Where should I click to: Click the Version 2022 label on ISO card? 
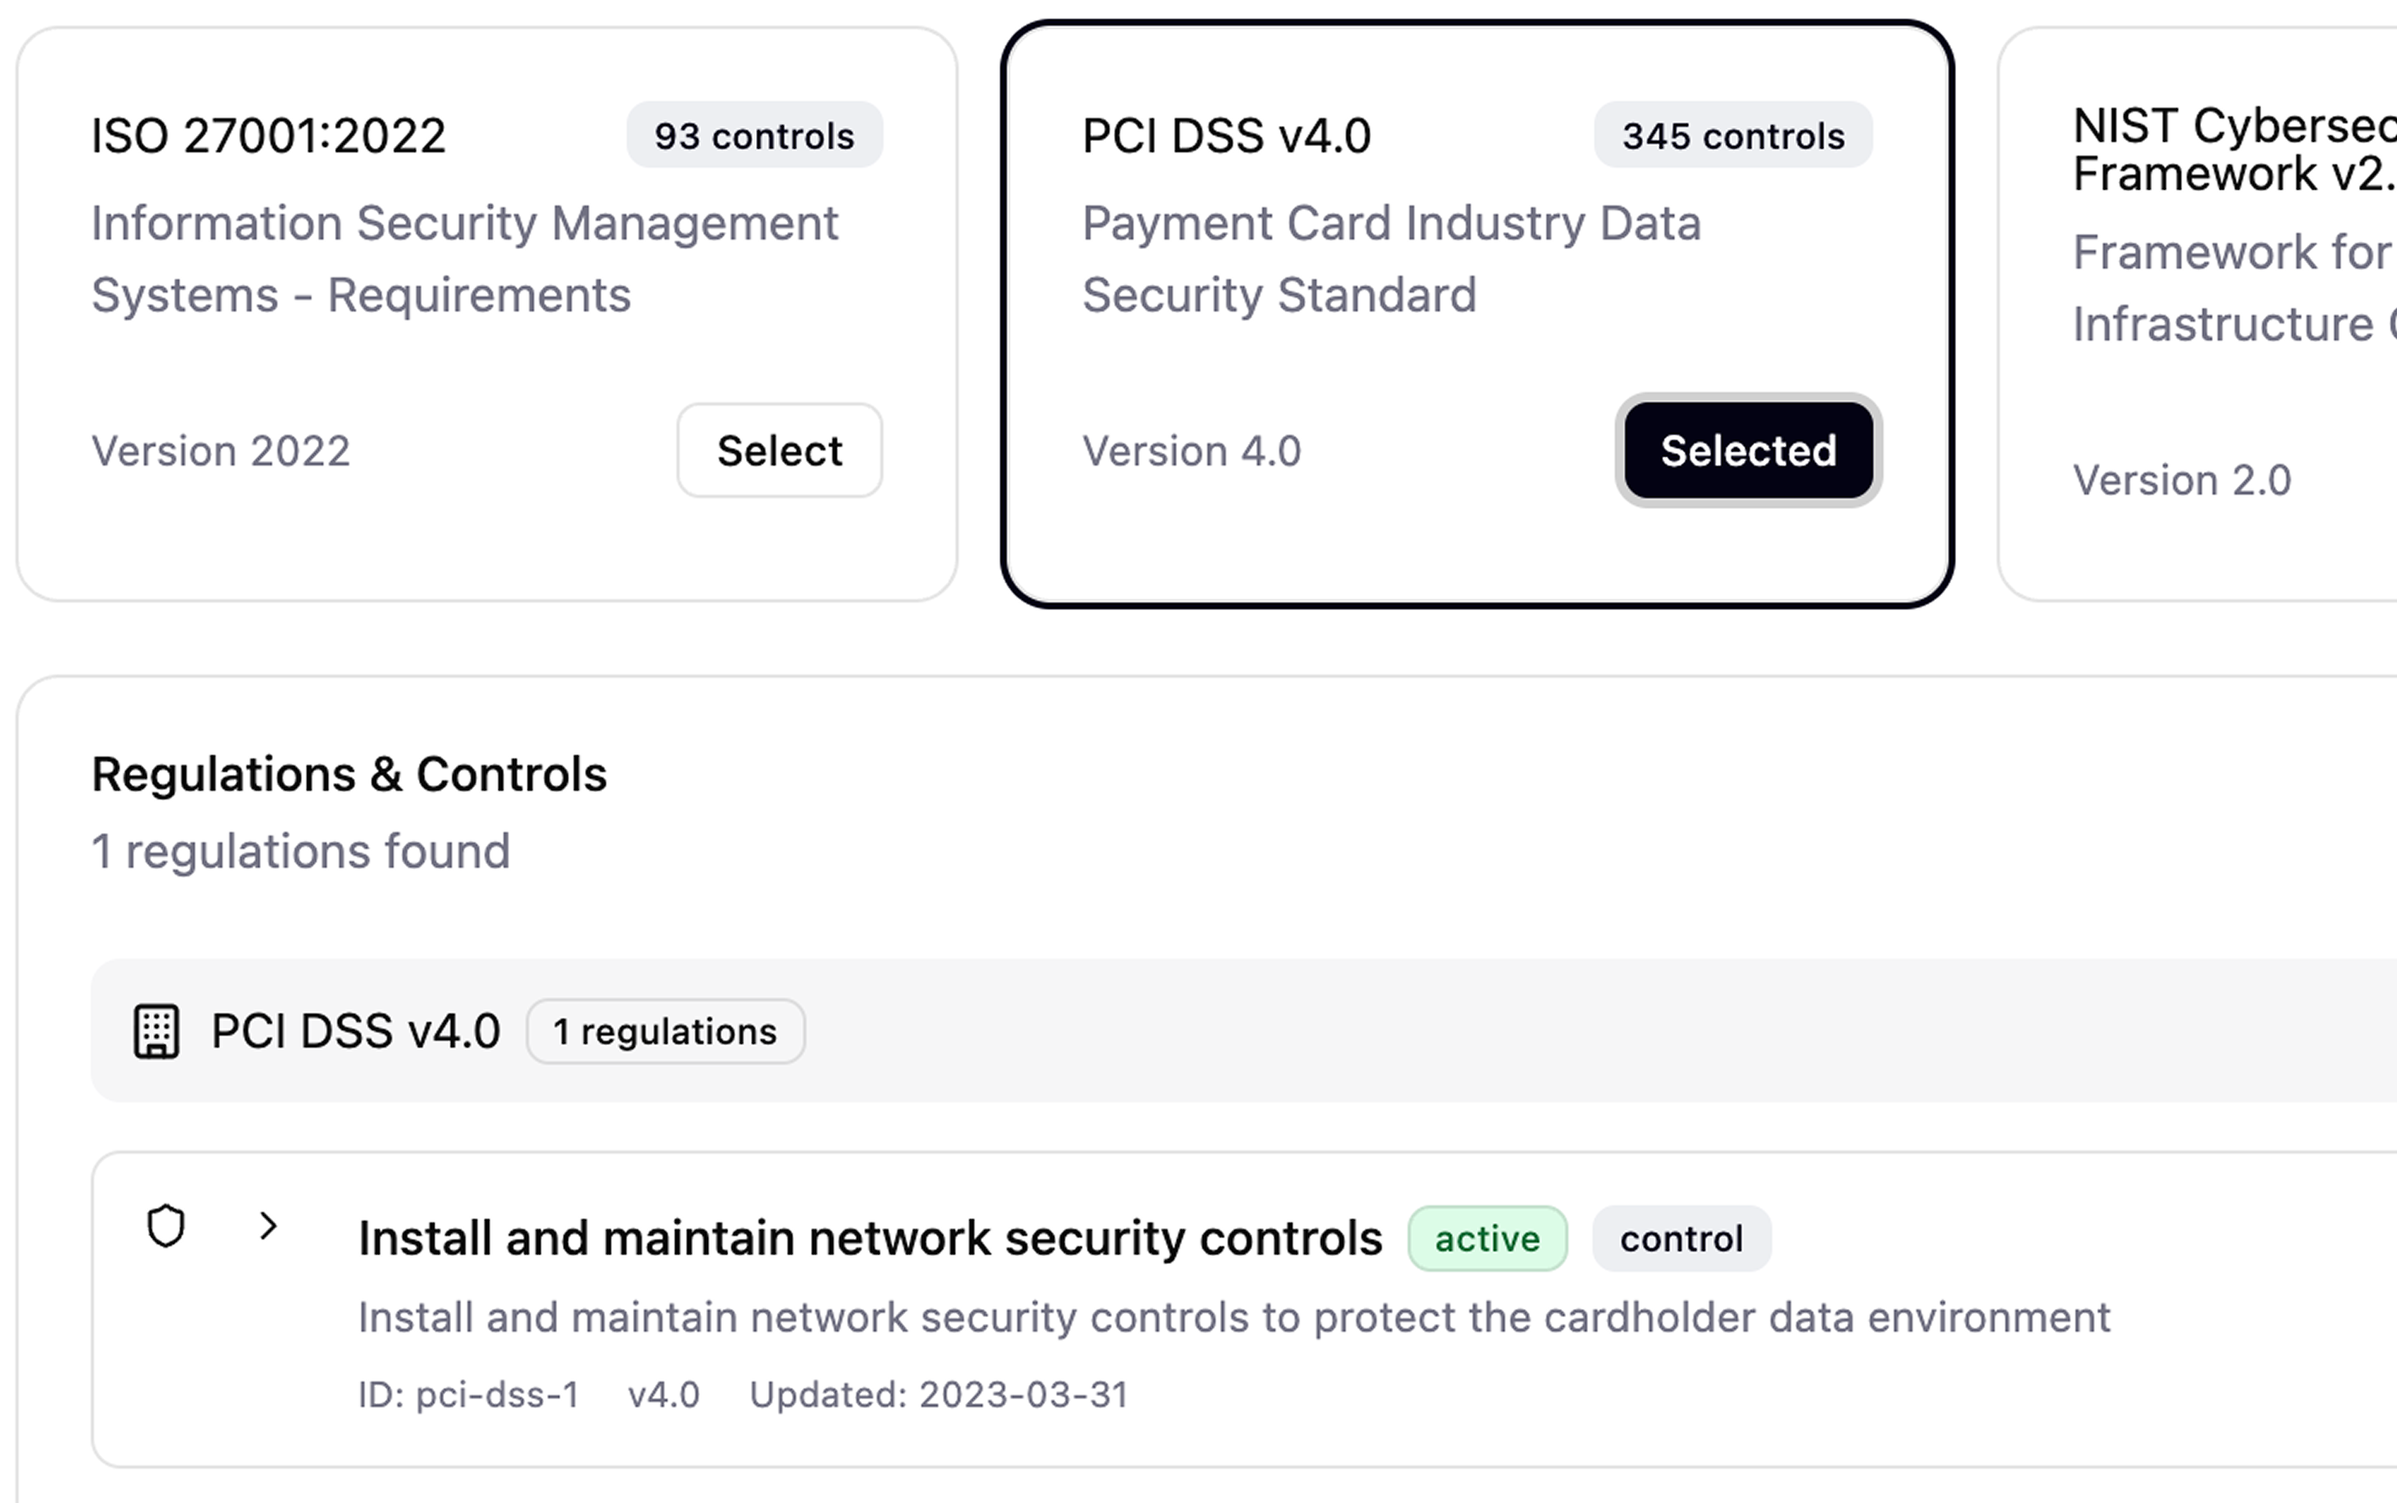point(221,450)
